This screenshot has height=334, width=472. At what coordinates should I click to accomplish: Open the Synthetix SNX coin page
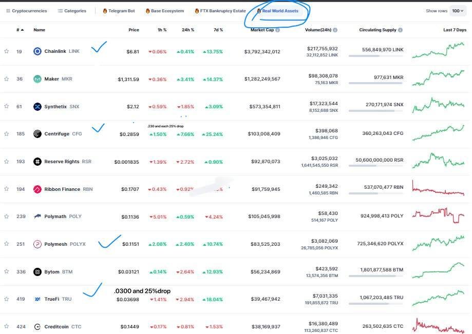[62, 106]
